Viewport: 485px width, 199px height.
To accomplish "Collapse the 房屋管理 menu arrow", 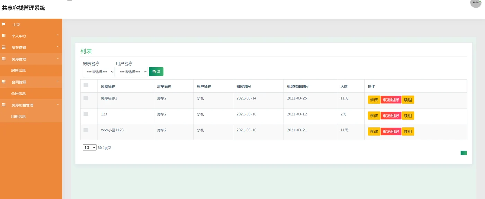I will click(58, 58).
